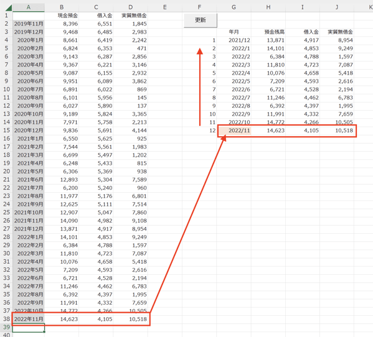Select column G header
Image resolution: width=373 pixels, height=337 pixels.
(x=234, y=7)
